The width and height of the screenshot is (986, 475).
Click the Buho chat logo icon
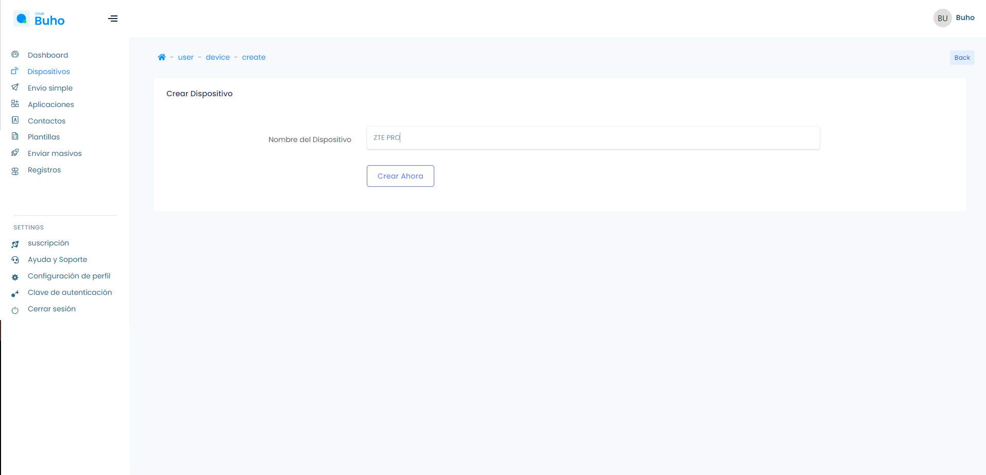click(21, 19)
